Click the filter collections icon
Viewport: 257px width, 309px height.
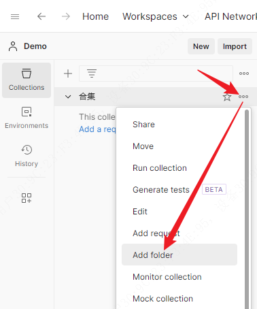[x=92, y=74]
